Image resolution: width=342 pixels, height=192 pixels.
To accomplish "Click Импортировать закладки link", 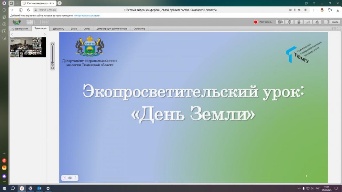I will 87,15.
